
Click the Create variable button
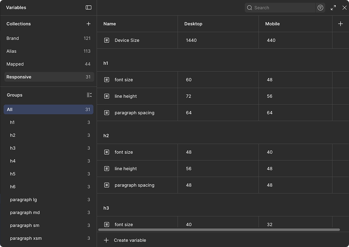click(x=125, y=240)
